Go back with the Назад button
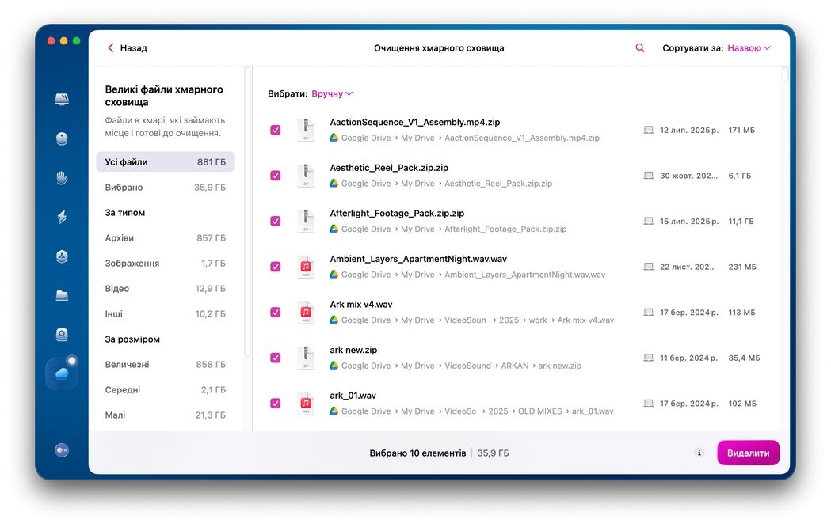The image size is (831, 527). [x=128, y=48]
